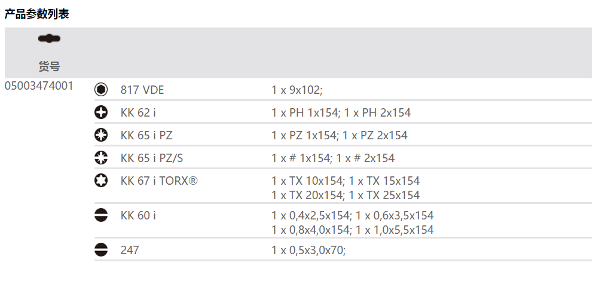
Task: Click the KK 65 i PZ label
Action: click(146, 135)
